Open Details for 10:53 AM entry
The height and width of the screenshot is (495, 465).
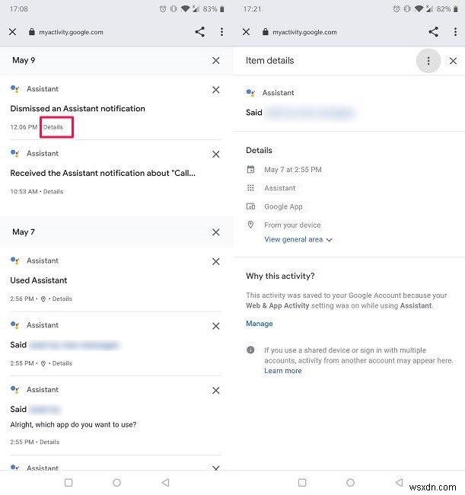click(x=53, y=192)
